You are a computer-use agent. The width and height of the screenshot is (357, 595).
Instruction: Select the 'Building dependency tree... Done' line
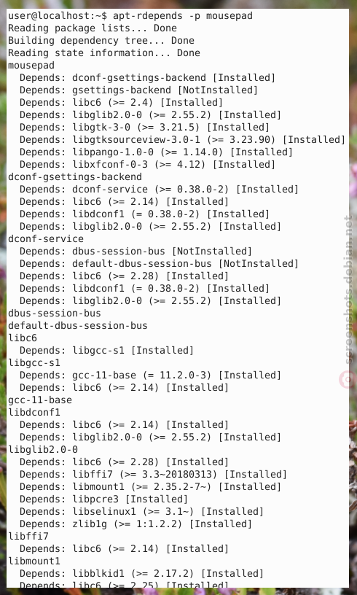[x=101, y=41]
